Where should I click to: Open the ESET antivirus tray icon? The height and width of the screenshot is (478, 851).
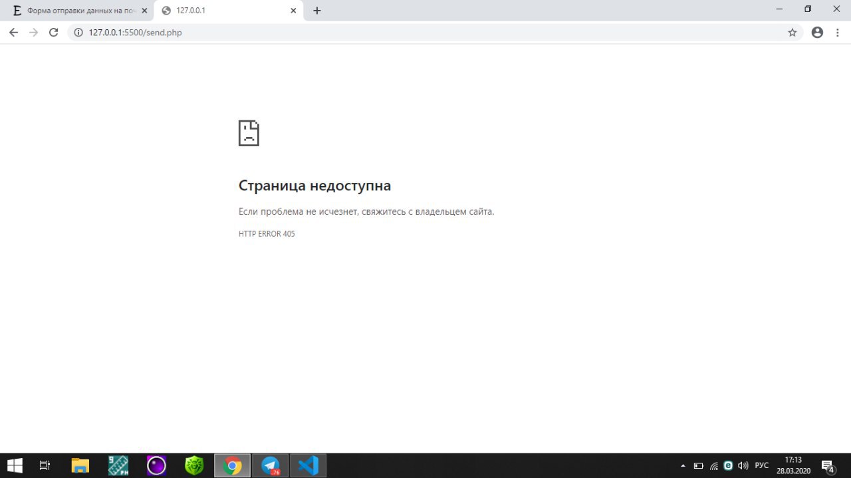point(728,465)
